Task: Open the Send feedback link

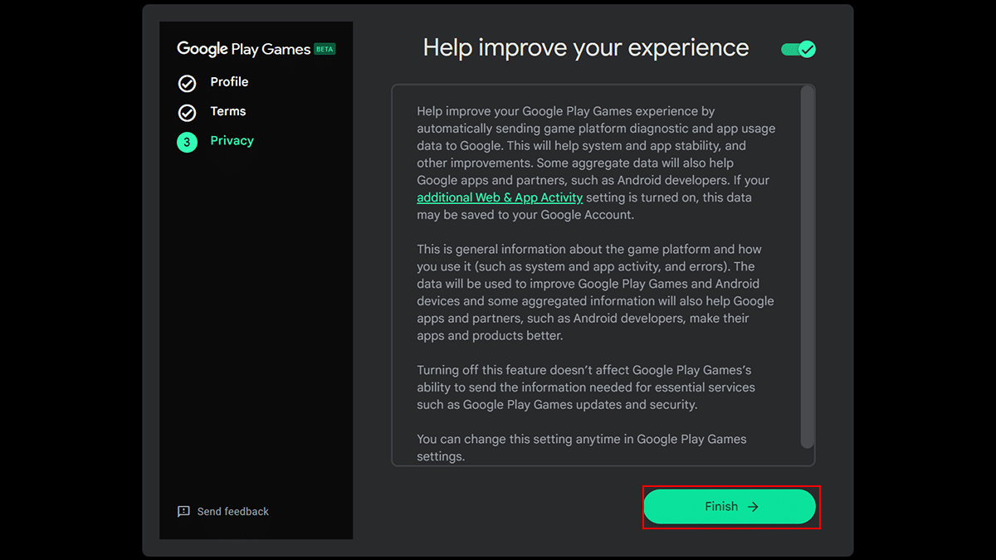Action: pyautogui.click(x=232, y=512)
